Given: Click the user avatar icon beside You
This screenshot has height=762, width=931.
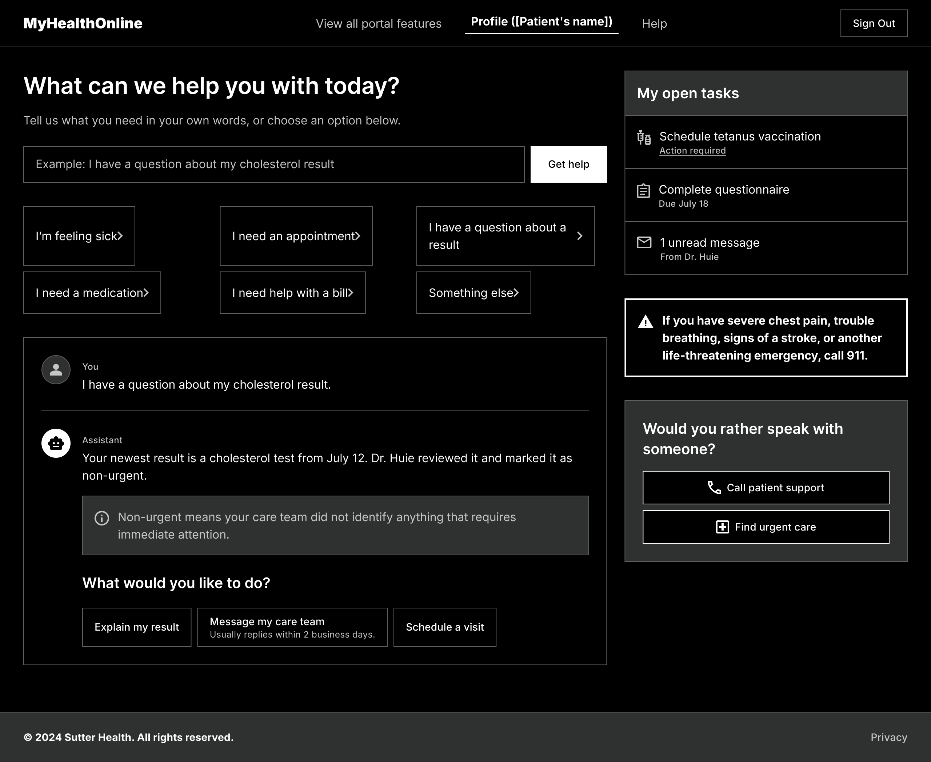Looking at the screenshot, I should 56,370.
